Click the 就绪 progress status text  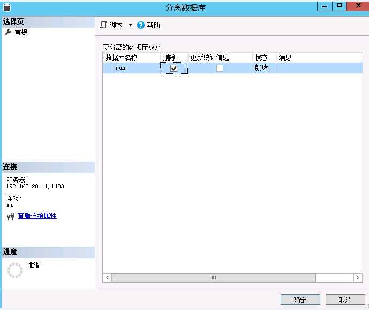[33, 265]
